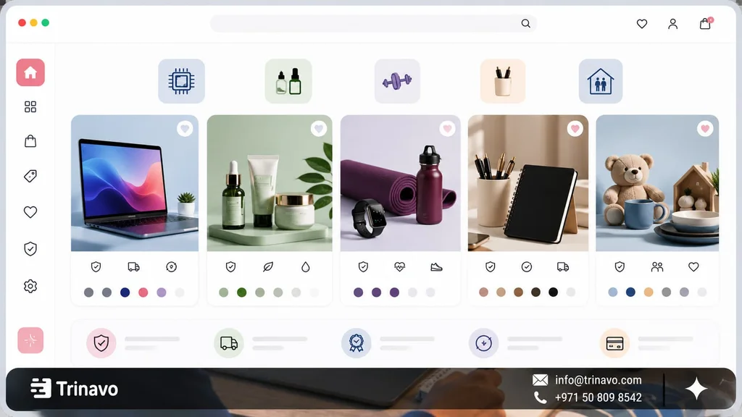742x417 pixels.
Task: Focus the top search field
Action: coord(373,23)
